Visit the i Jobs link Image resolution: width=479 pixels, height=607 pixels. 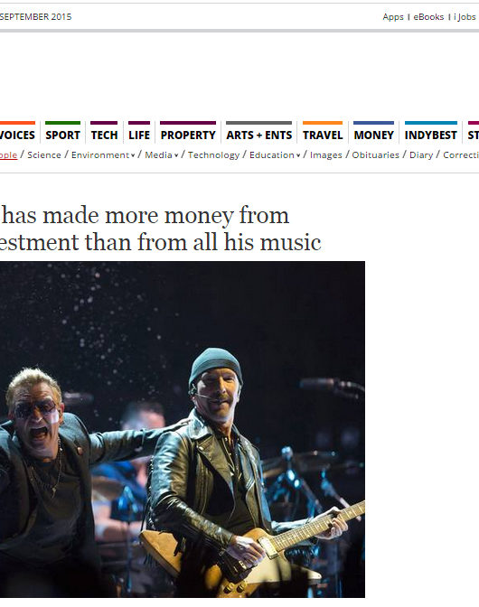pyautogui.click(x=465, y=17)
